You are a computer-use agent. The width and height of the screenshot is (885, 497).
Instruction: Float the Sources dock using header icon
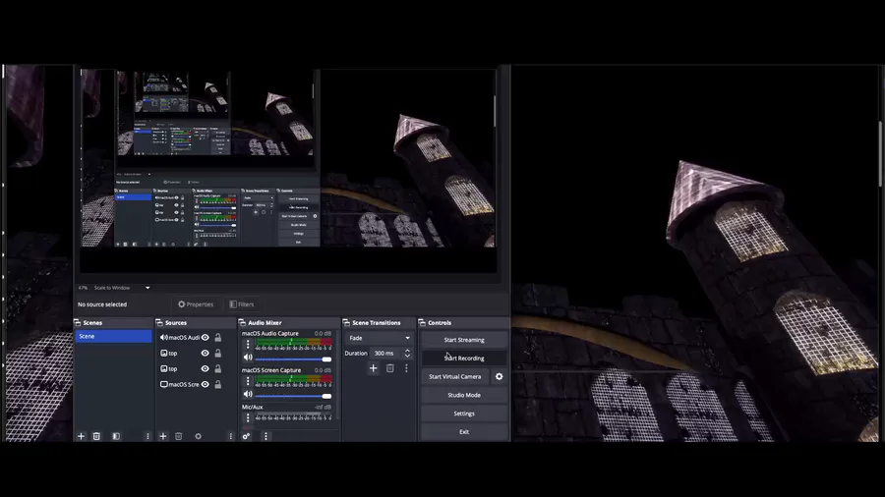159,323
